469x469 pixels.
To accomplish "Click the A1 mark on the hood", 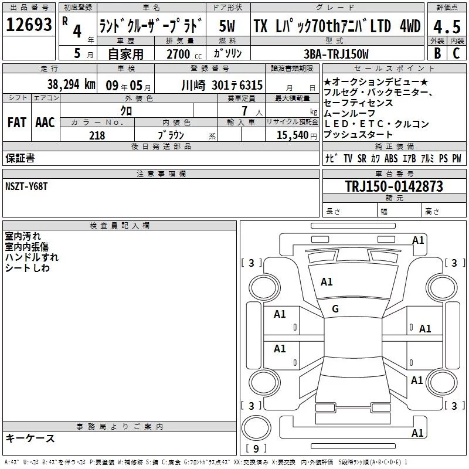I will click(327, 282).
